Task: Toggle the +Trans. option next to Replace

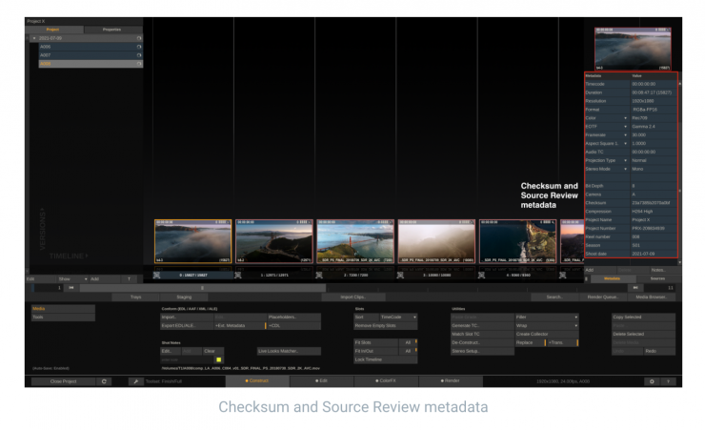Action: [563, 342]
